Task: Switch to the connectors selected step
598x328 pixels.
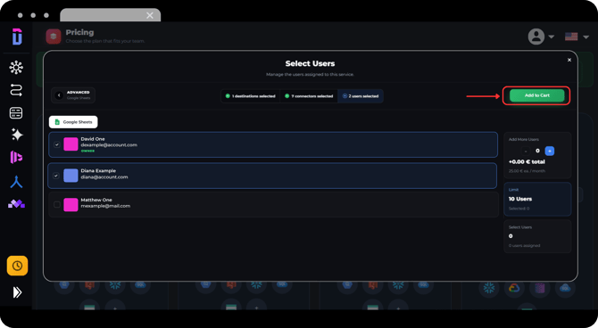Action: (x=309, y=96)
